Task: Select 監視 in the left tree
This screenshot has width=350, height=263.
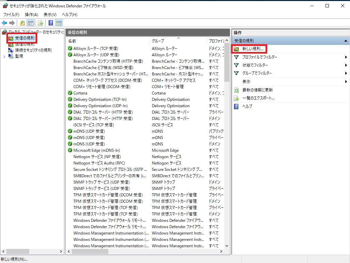Action: 19,56
